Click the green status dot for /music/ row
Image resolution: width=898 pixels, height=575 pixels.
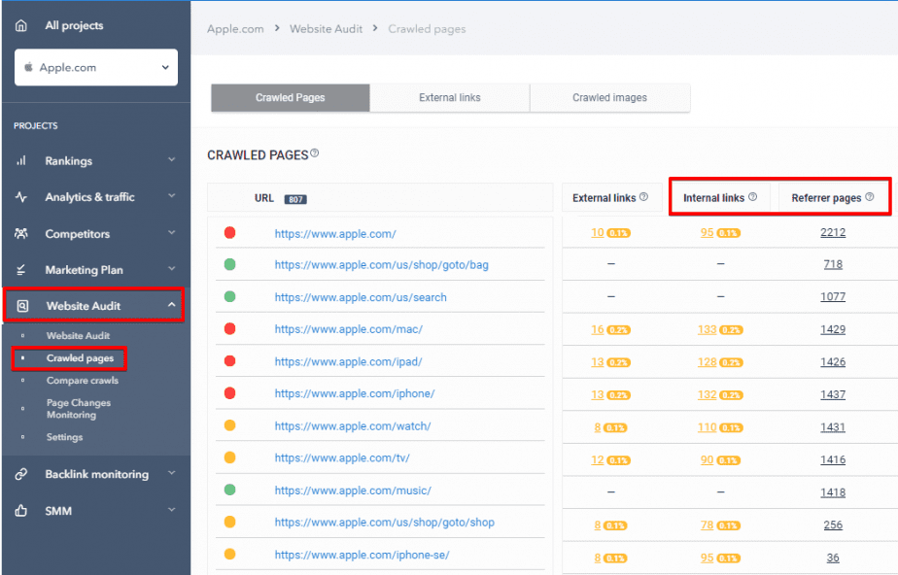229,490
